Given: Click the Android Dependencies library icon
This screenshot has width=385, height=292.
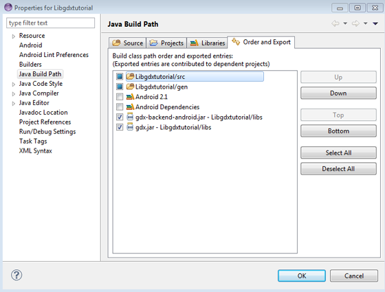Looking at the screenshot, I should (x=130, y=106).
